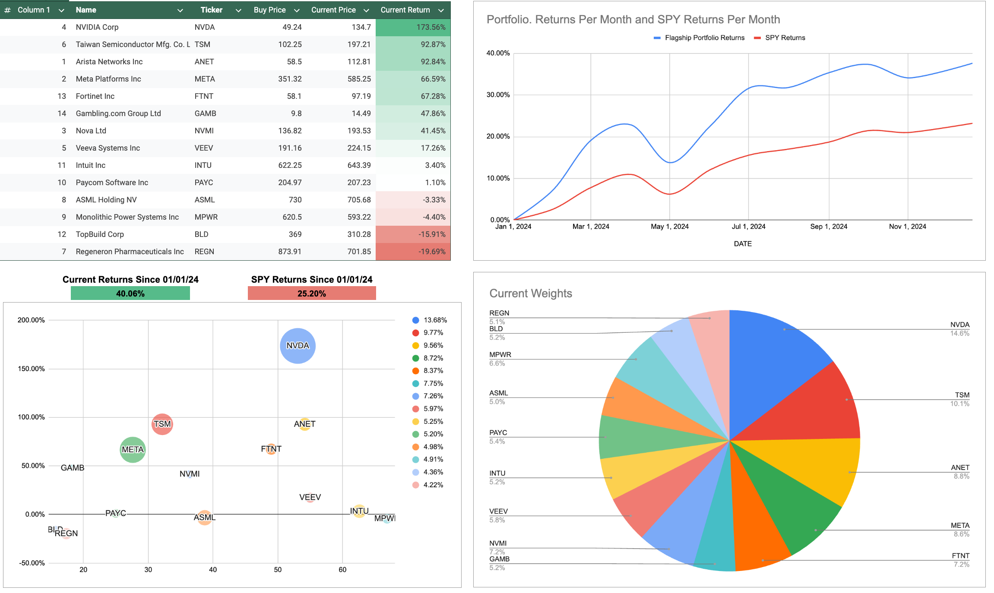994x593 pixels.
Task: Open the Ticker column filter dropdown
Action: point(238,10)
